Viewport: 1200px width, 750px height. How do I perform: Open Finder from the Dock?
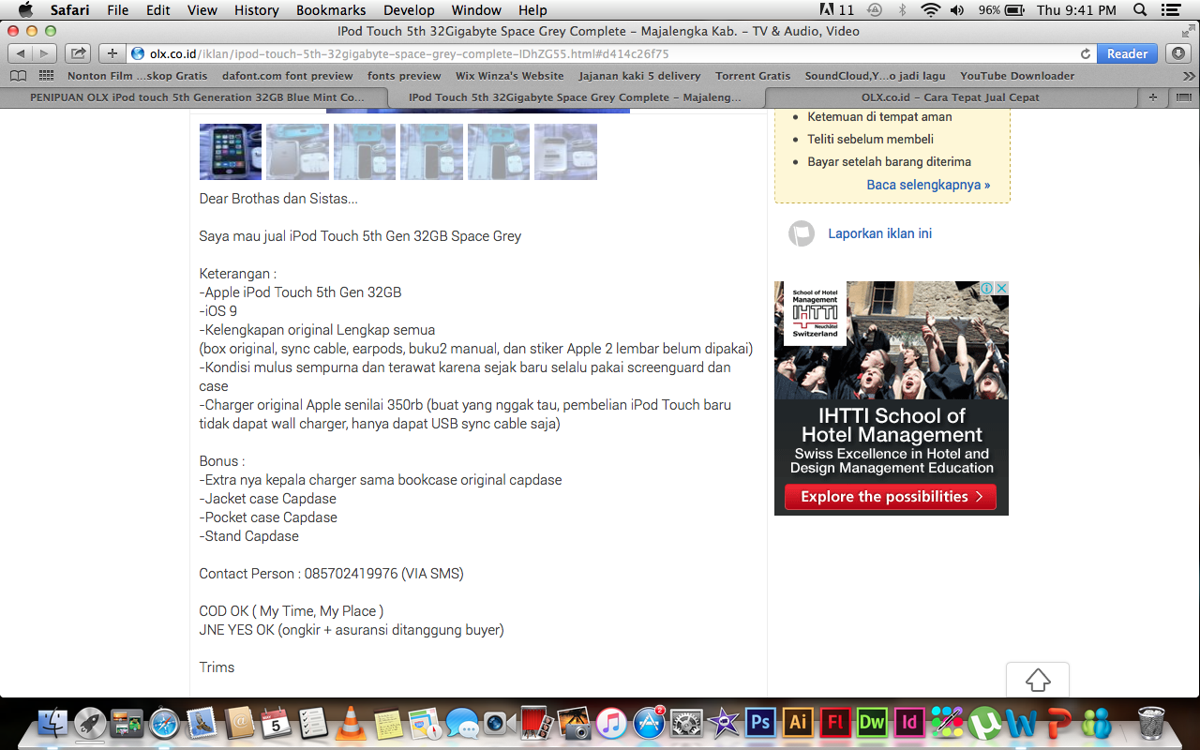coord(53,722)
